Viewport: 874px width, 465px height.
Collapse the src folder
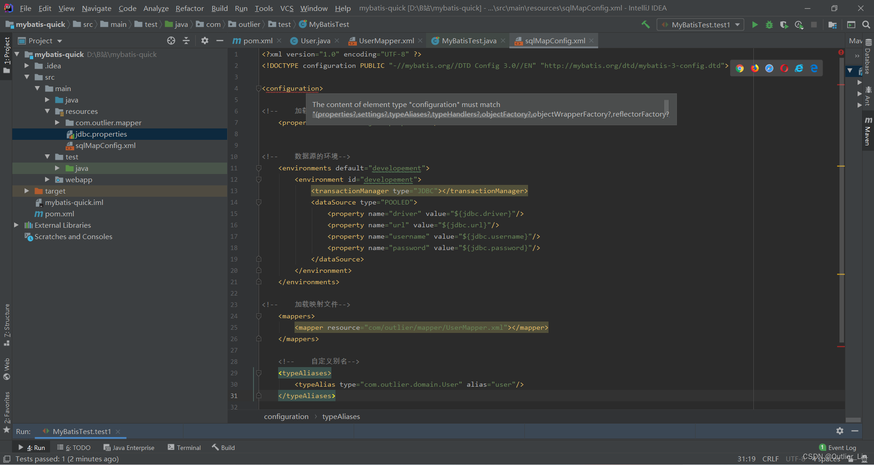(x=27, y=77)
